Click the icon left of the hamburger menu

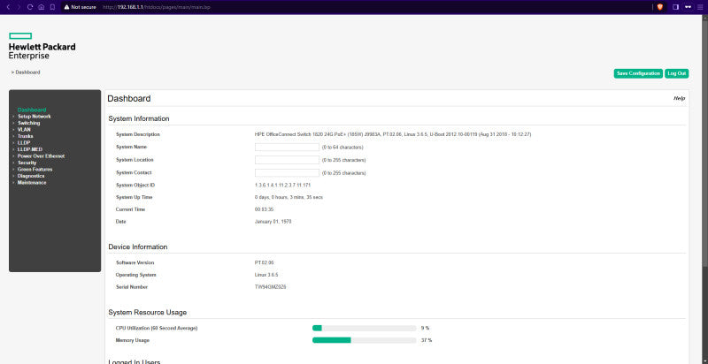tap(689, 7)
